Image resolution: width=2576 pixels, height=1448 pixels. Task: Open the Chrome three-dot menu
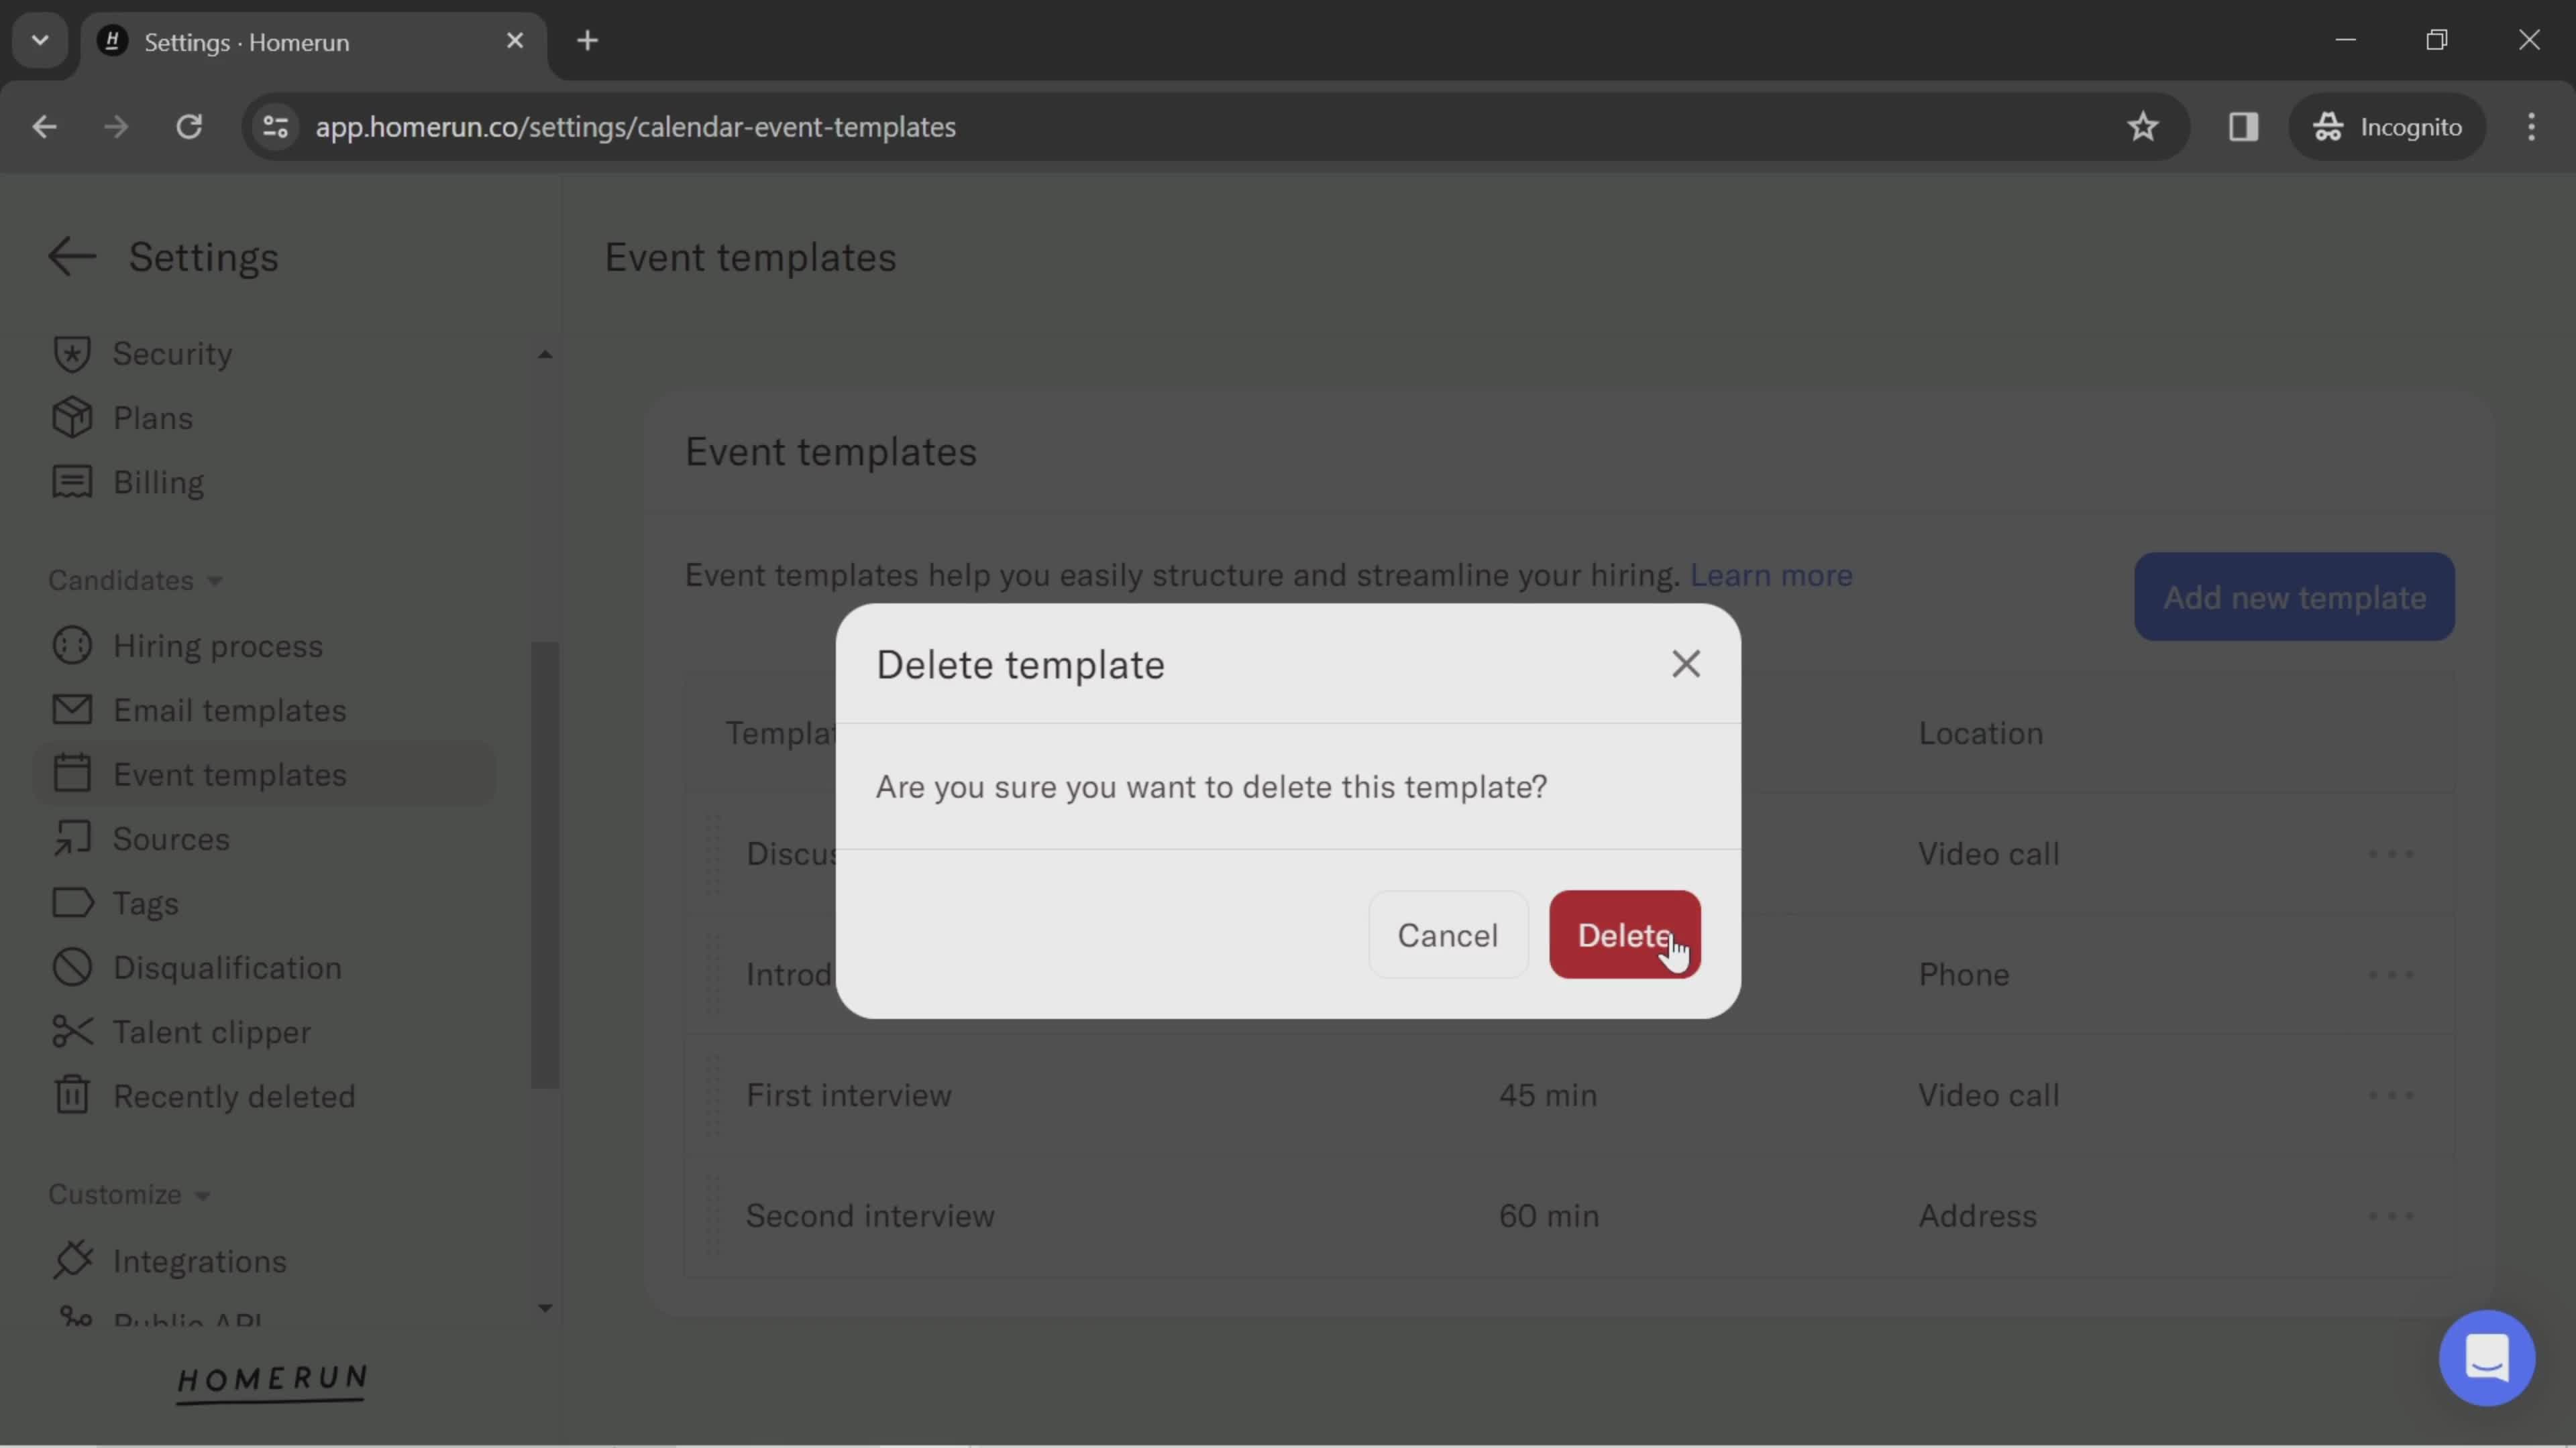[2531, 127]
